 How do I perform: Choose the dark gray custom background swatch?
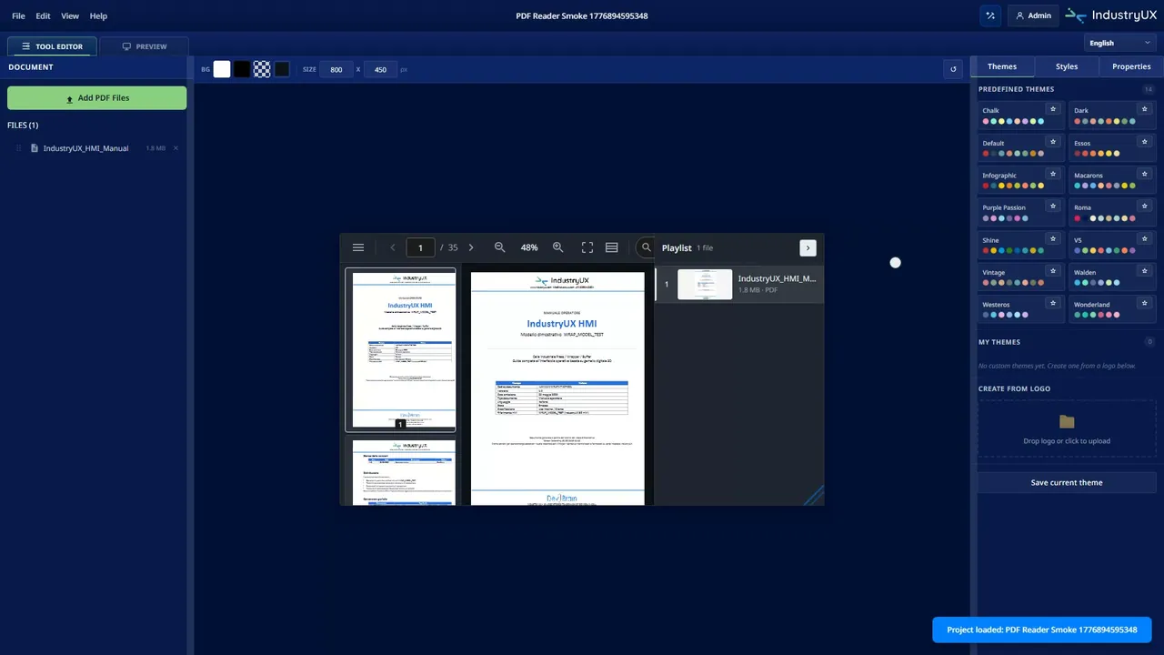click(282, 69)
